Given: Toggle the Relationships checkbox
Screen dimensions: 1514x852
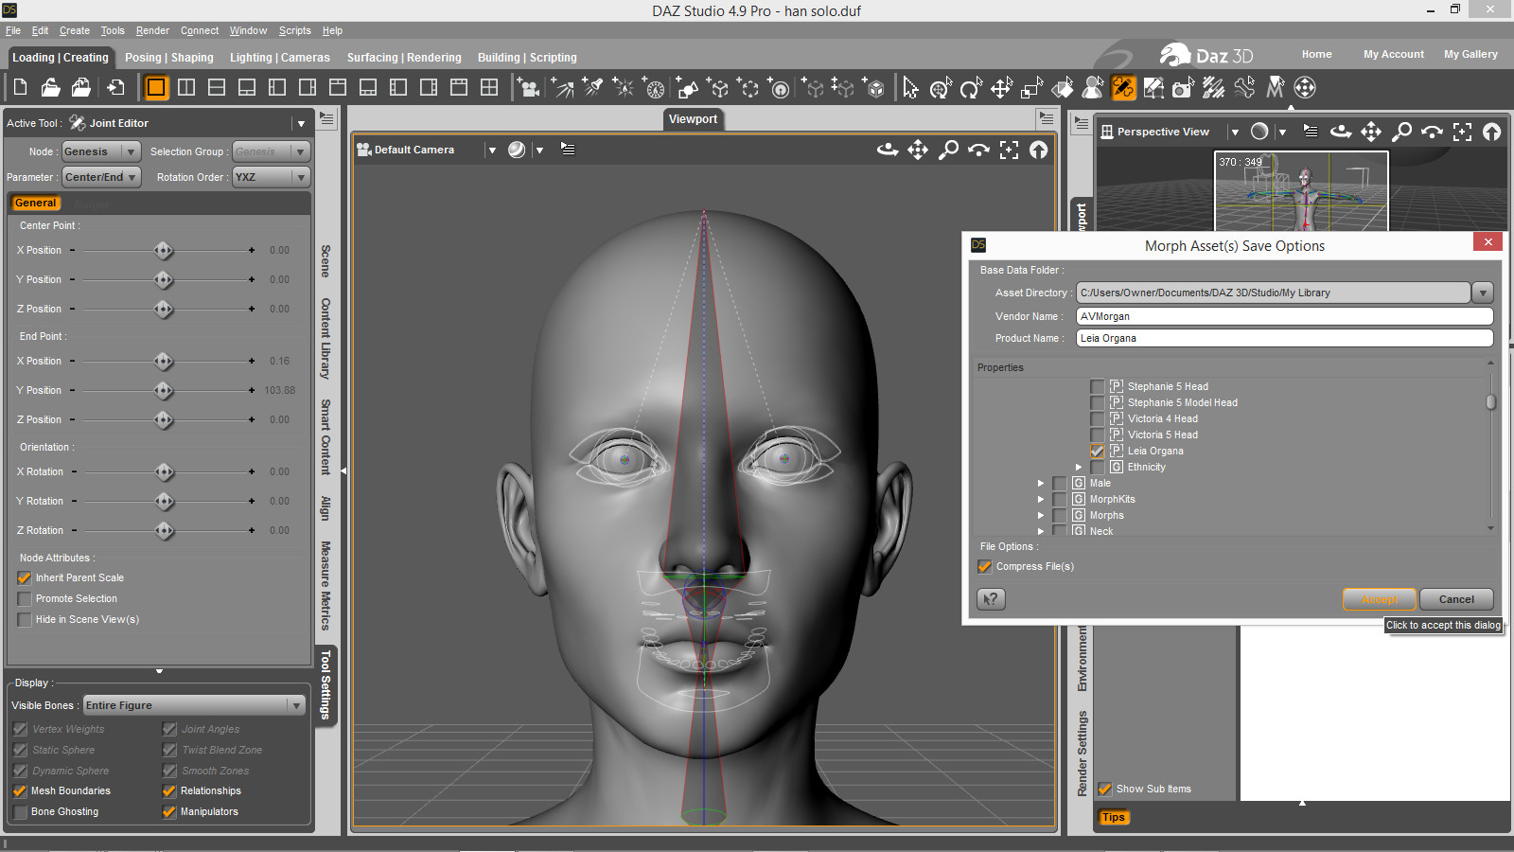Looking at the screenshot, I should 169,790.
